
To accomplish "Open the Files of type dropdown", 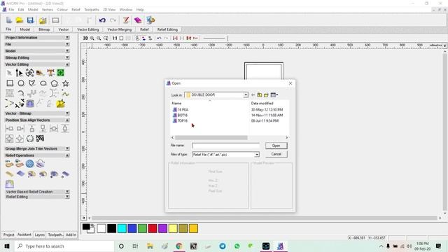I will 257,155.
